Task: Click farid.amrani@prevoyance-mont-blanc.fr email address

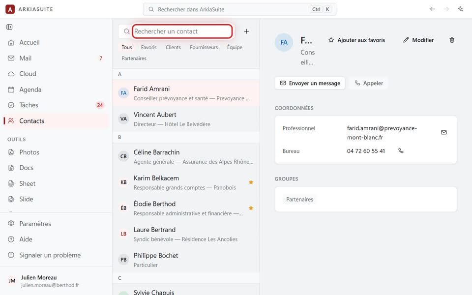Action: pos(382,133)
